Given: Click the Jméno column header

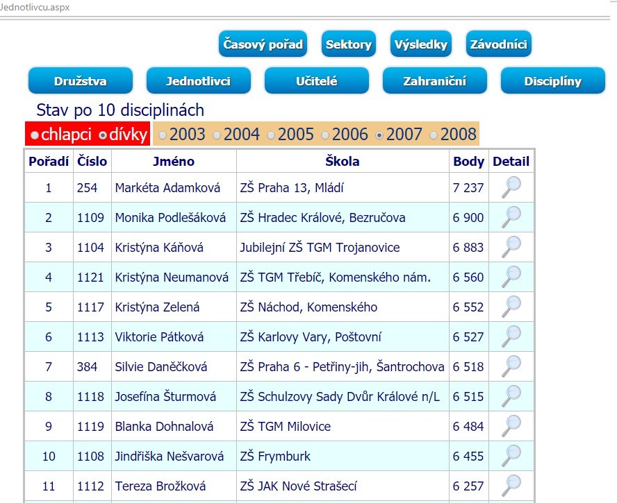Looking at the screenshot, I should tap(174, 161).
